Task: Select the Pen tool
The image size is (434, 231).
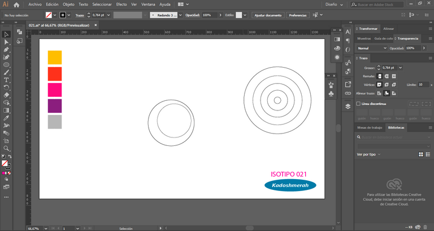Action: [6, 50]
